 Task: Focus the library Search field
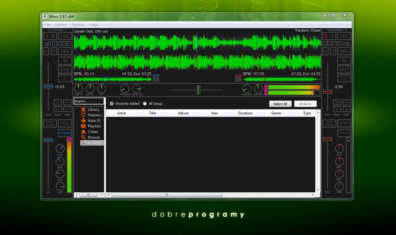pyautogui.click(x=89, y=101)
